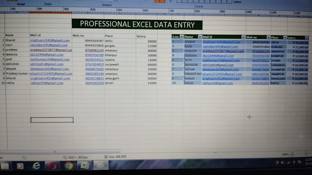Screen dimensions: 312x175
Task: Click phone link 9645342354 beside biroli
Action: click(95, 83)
